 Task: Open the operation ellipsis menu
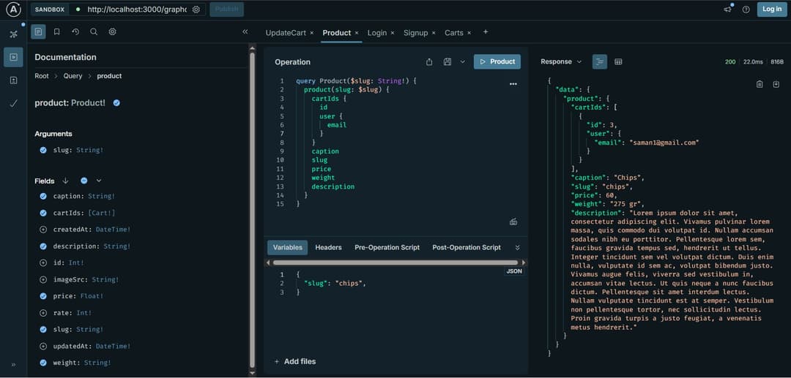click(x=513, y=84)
